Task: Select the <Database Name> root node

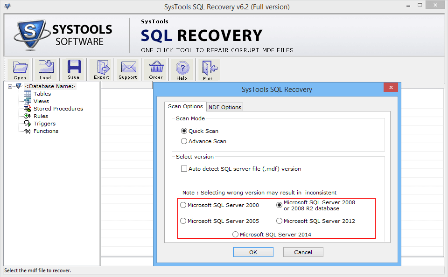Action: pos(50,86)
